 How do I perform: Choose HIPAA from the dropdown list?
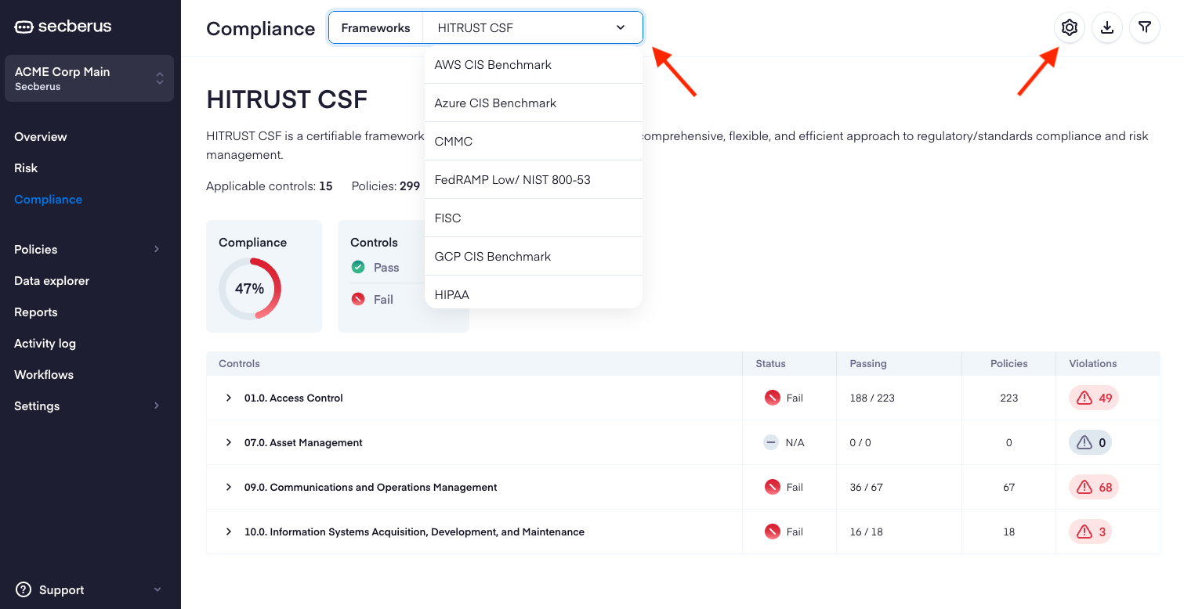click(x=534, y=293)
